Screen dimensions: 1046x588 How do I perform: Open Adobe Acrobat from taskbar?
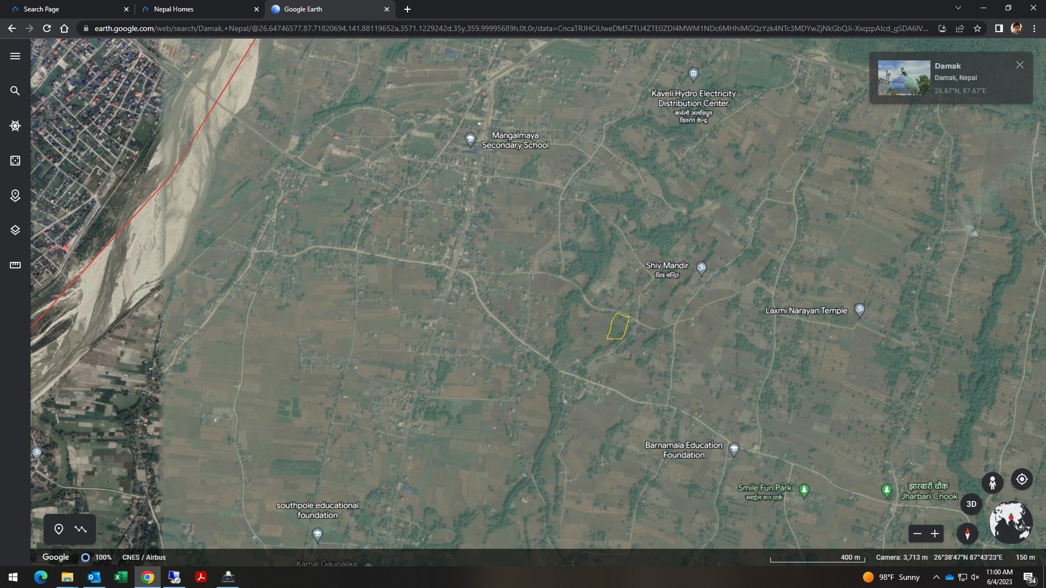point(201,577)
